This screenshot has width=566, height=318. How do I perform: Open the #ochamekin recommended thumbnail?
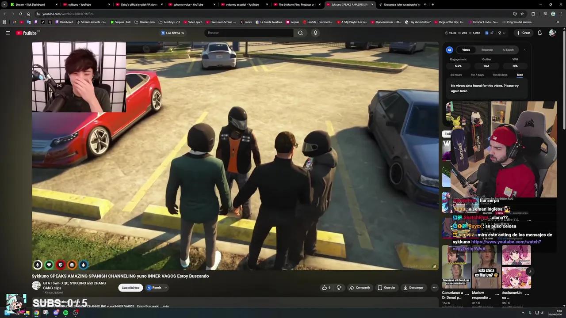coord(516,267)
